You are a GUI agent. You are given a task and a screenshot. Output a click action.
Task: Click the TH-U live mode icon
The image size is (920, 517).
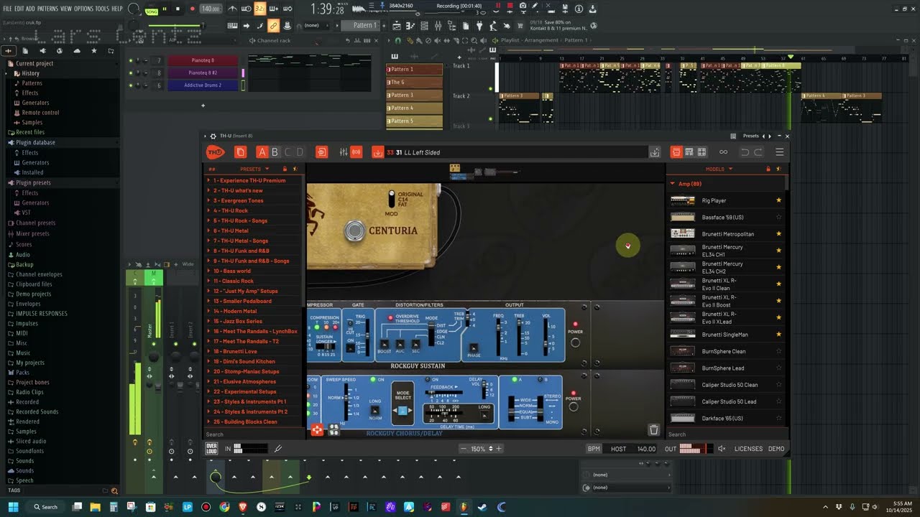[x=356, y=152]
